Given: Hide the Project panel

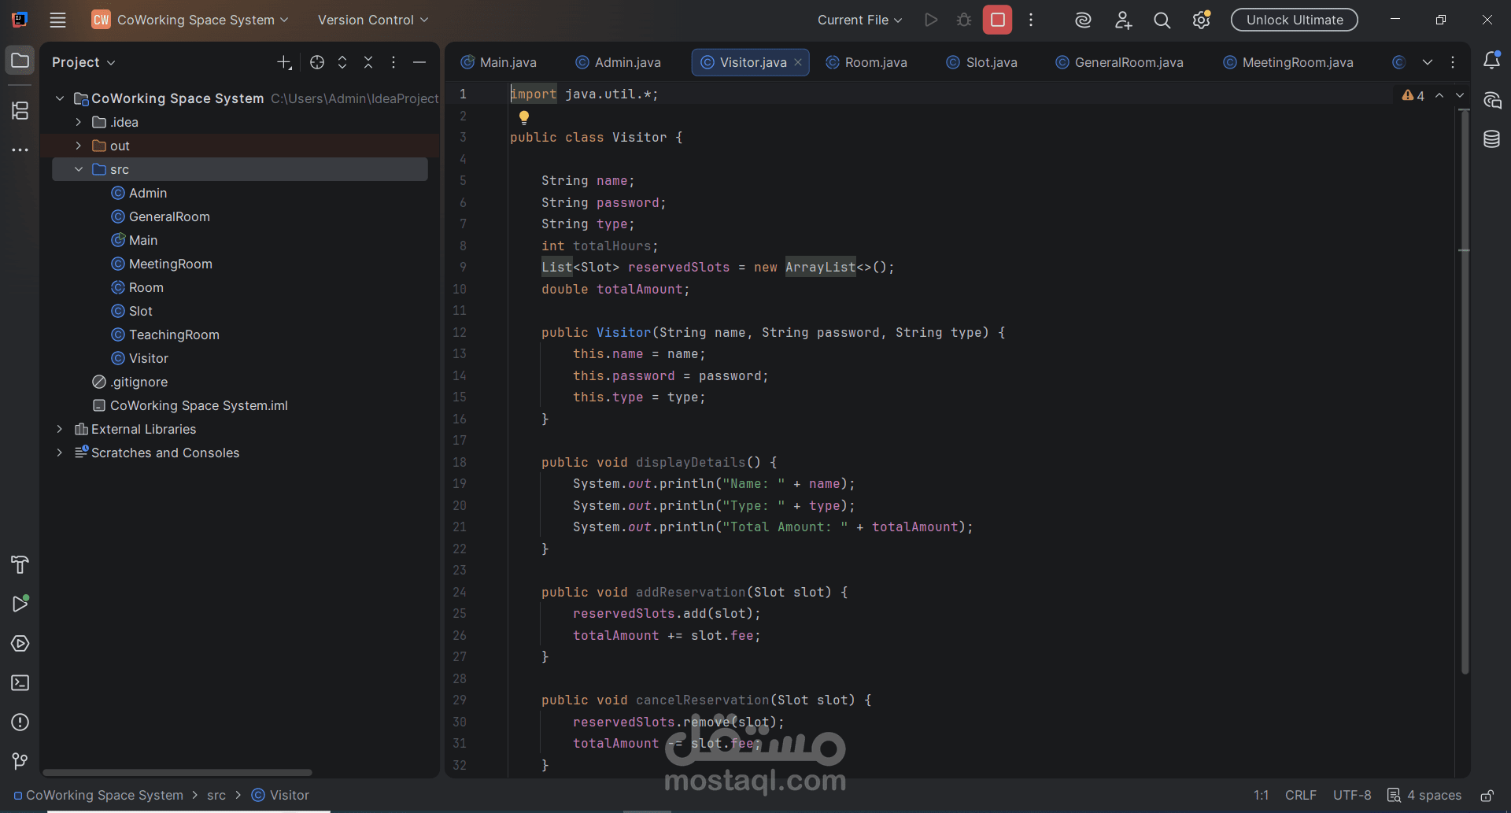Looking at the screenshot, I should [419, 62].
